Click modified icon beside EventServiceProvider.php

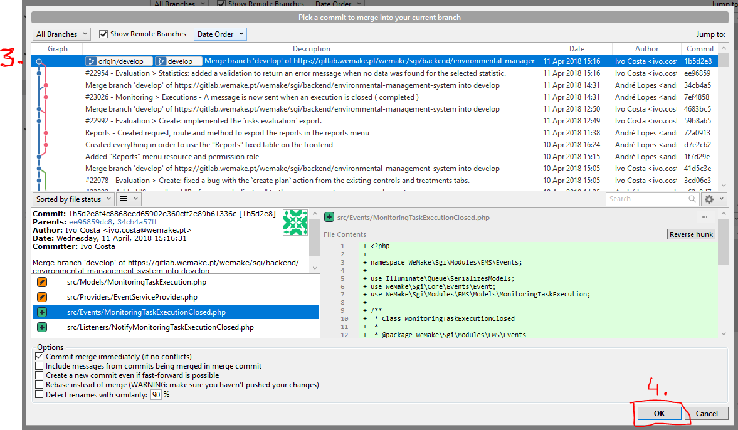42,297
